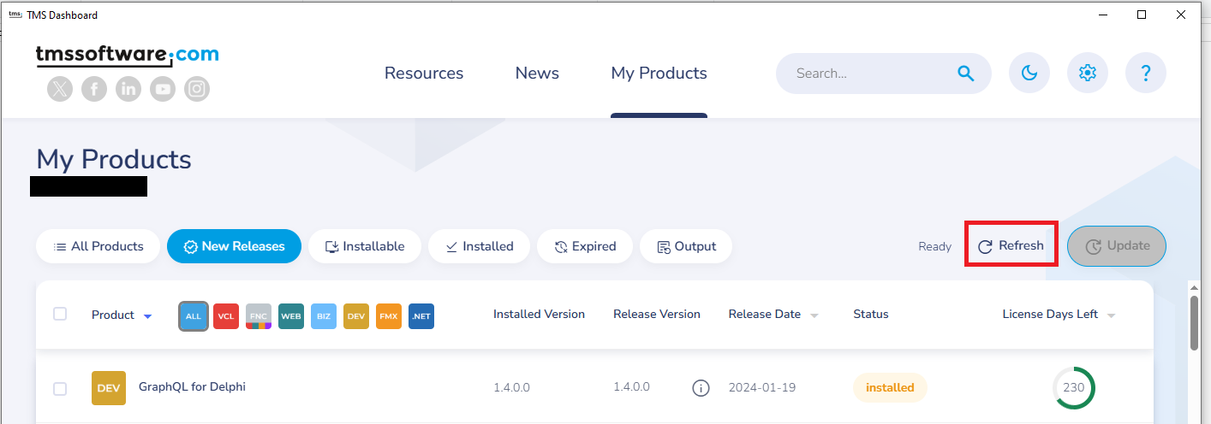Sort by License Days Left arrow
The width and height of the screenshot is (1211, 424).
click(1111, 316)
